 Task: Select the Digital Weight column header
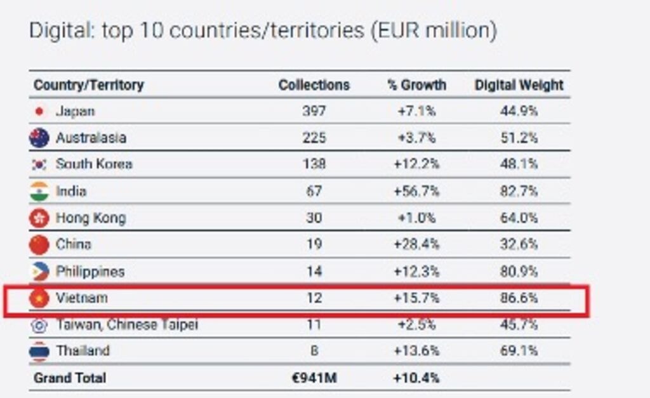point(519,86)
